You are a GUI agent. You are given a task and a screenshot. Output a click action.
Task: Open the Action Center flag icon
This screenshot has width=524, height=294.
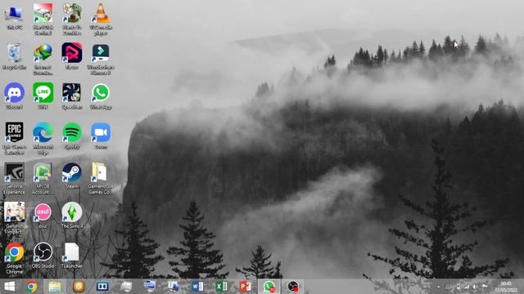coord(484,287)
